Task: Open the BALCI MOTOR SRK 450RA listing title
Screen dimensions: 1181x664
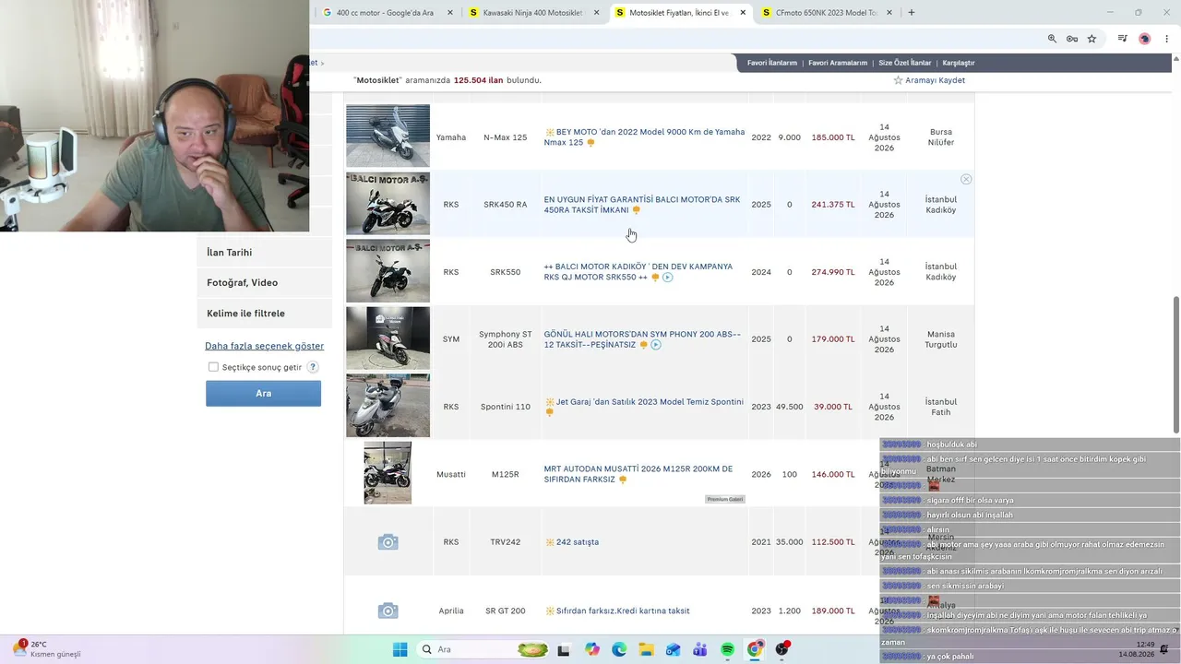Action: coord(642,205)
